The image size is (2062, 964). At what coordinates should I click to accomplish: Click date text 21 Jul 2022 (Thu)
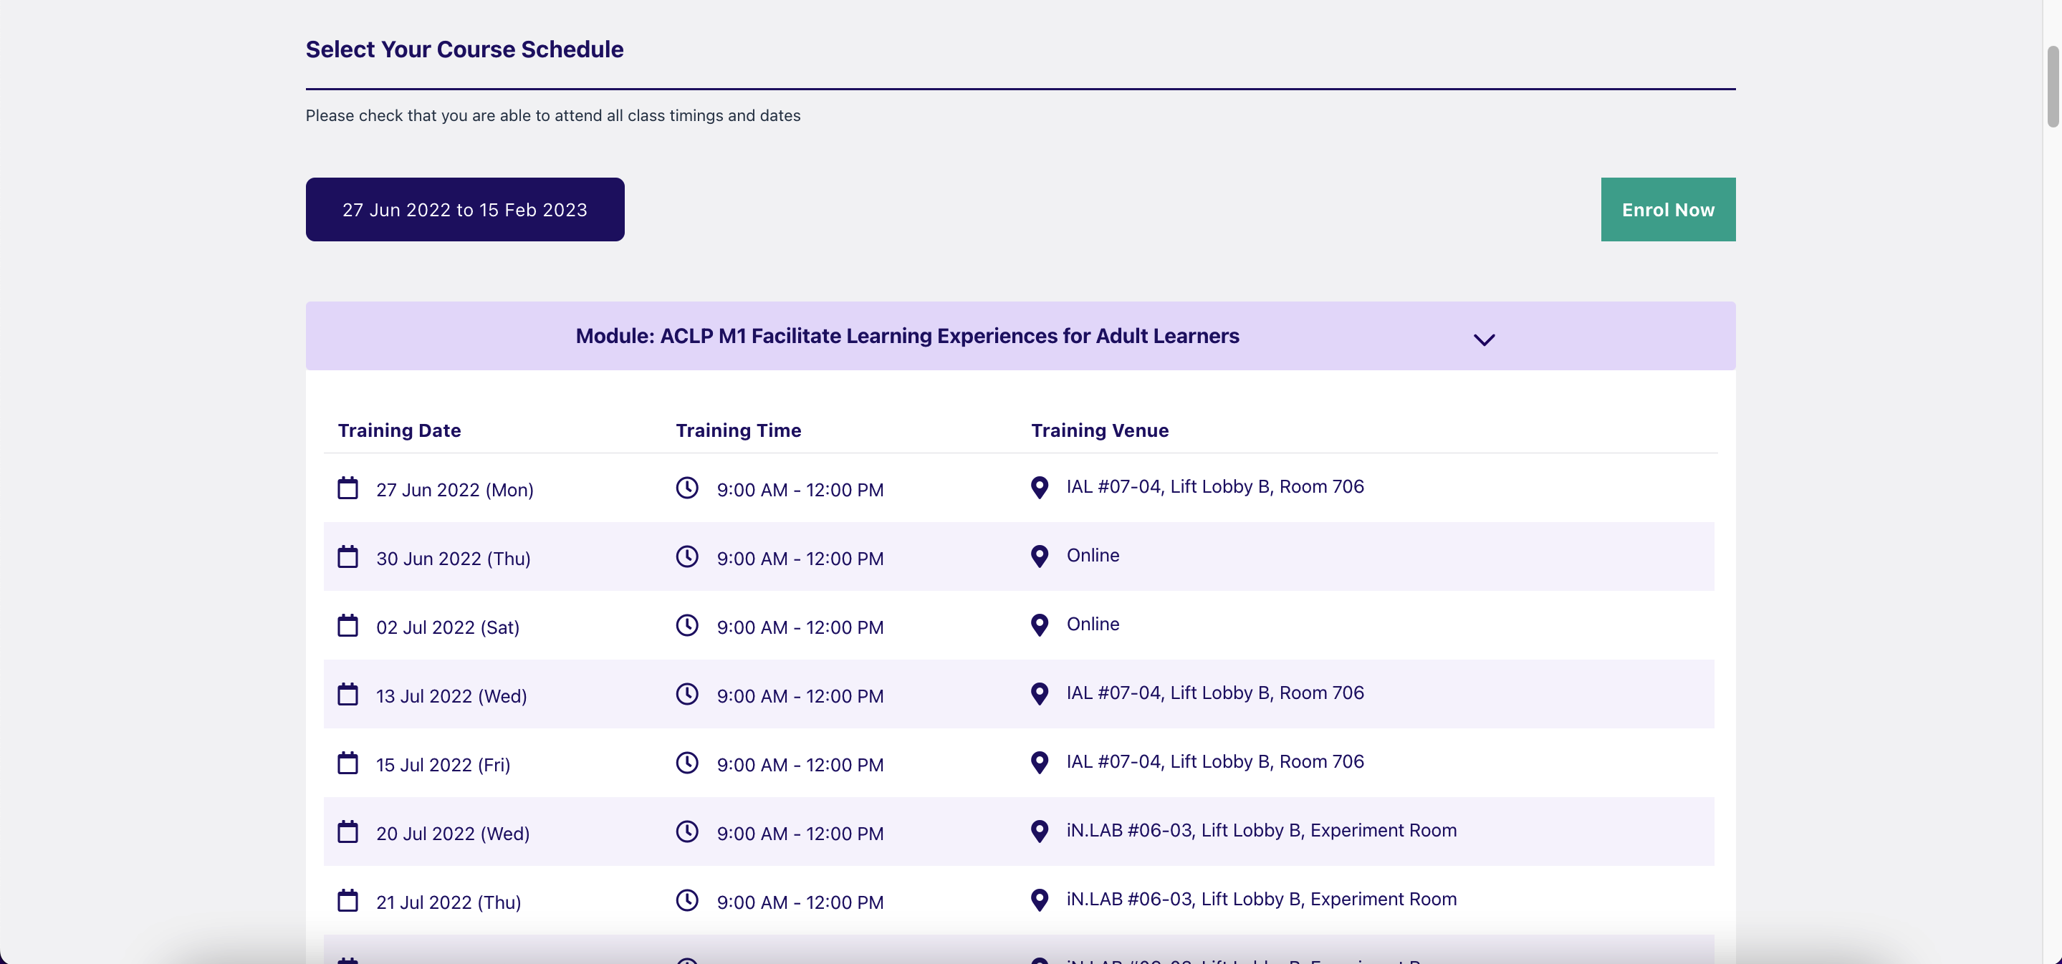point(449,902)
